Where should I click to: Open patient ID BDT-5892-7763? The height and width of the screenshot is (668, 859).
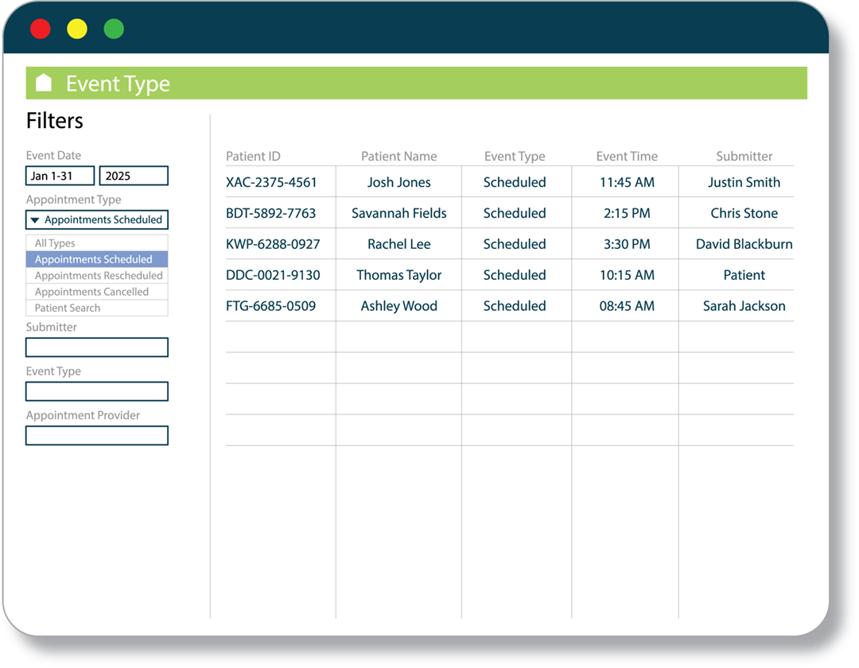[270, 213]
